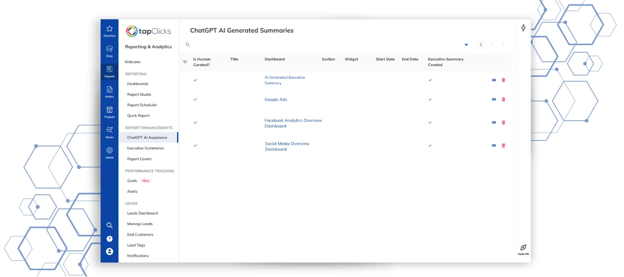Open the Raven sidebar icon
Viewport: 624px width, 277px height.
point(109,132)
